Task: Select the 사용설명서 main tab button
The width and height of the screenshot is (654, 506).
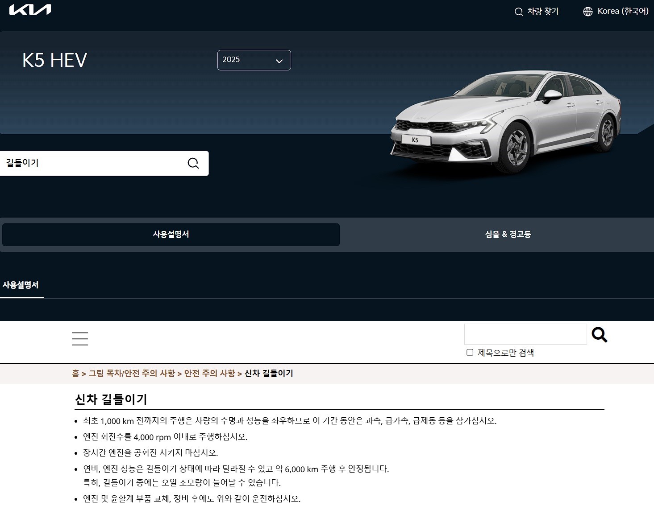Action: [171, 234]
